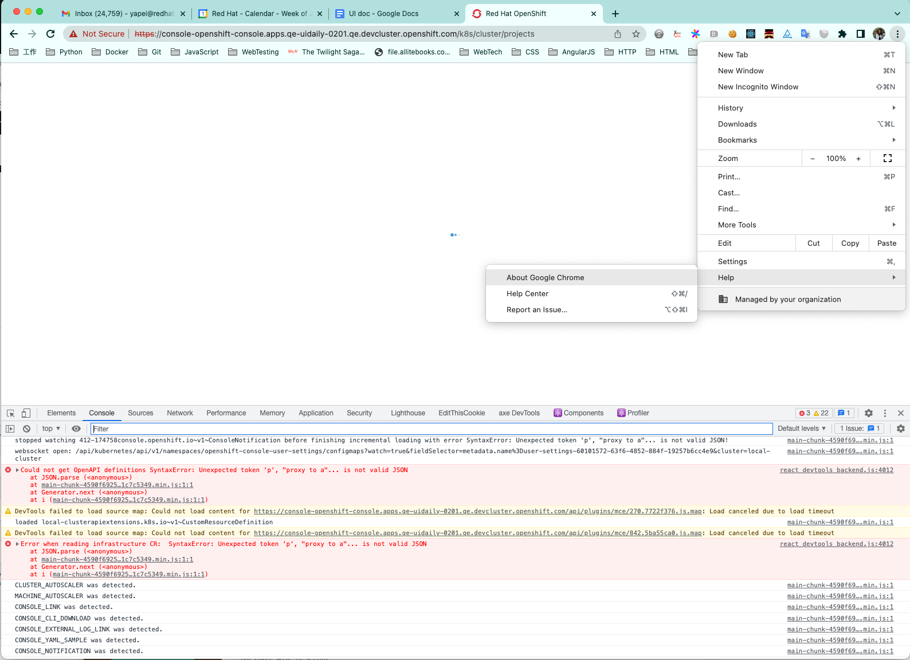Image resolution: width=910 pixels, height=660 pixels.
Task: Expand the 'Could not get OpenAPI definitions' error
Action: coord(18,470)
